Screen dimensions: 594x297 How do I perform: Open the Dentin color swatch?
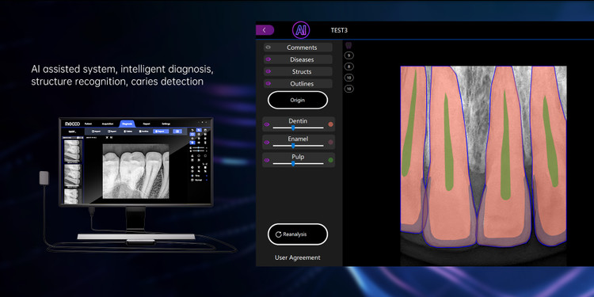coord(331,124)
